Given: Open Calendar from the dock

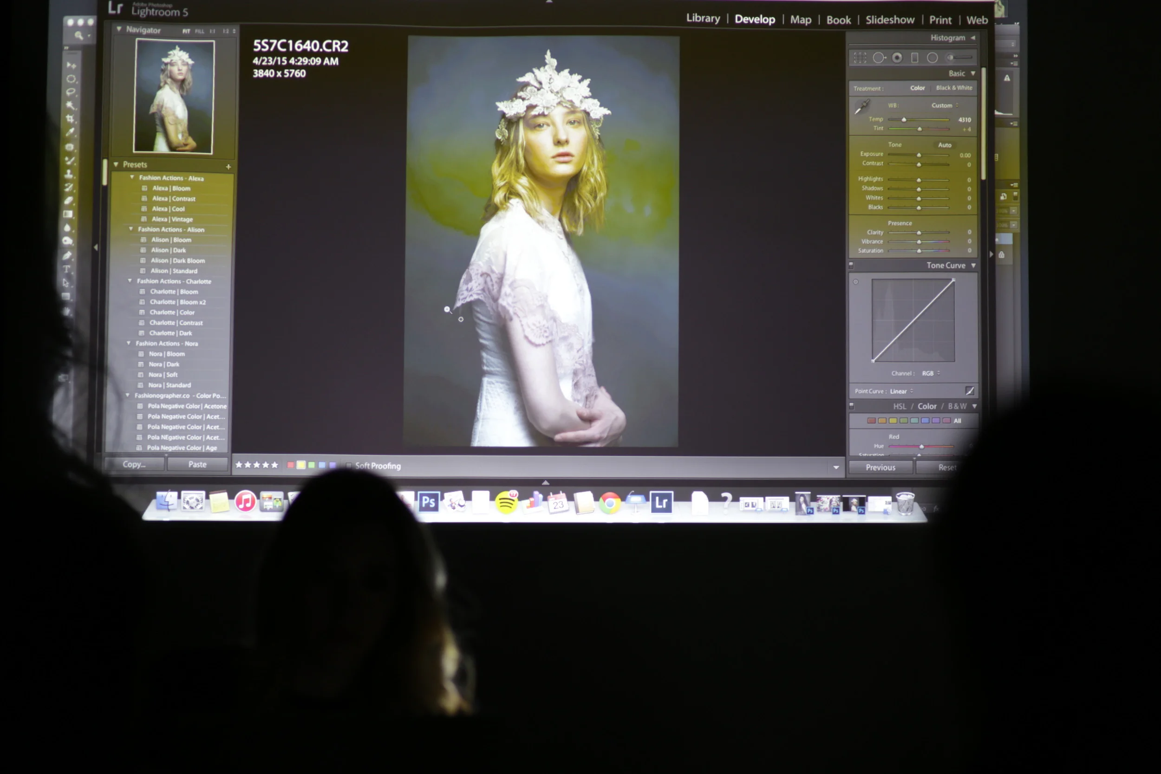Looking at the screenshot, I should [x=558, y=503].
